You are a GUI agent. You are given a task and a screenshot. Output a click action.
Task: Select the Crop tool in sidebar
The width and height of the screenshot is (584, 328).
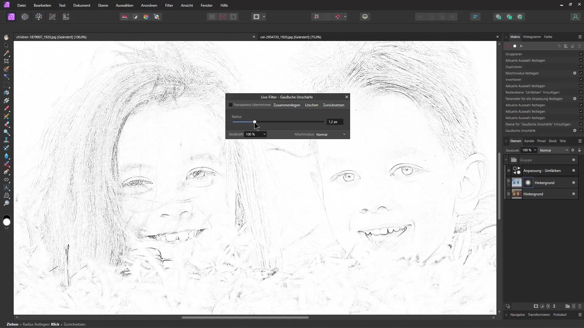point(6,61)
